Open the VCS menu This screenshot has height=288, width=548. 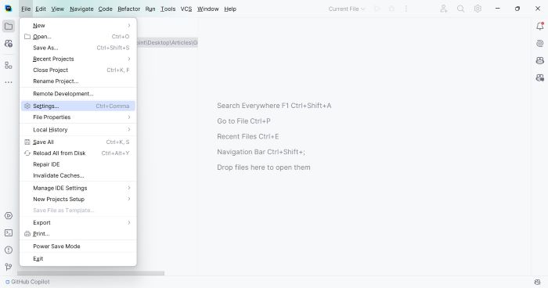pyautogui.click(x=186, y=9)
